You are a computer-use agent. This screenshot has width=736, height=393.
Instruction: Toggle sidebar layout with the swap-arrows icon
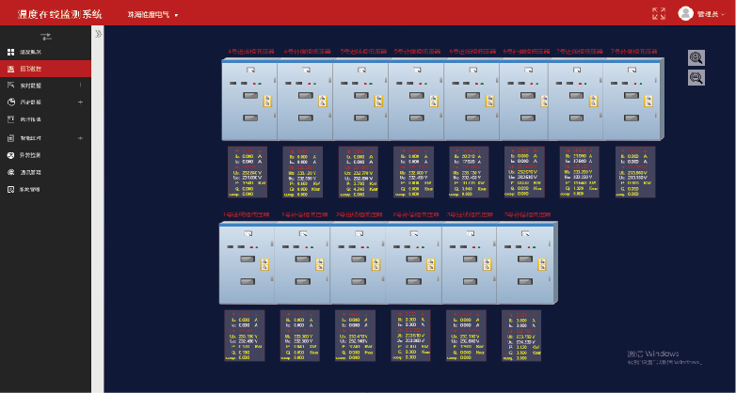coord(46,36)
